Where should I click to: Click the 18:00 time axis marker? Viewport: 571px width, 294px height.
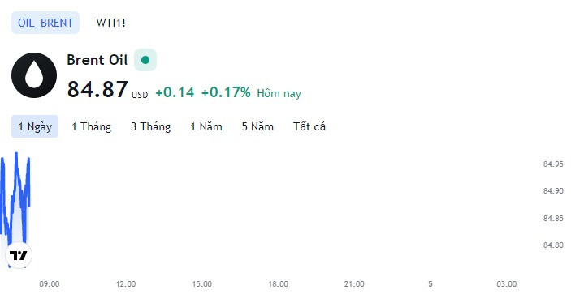coord(279,283)
